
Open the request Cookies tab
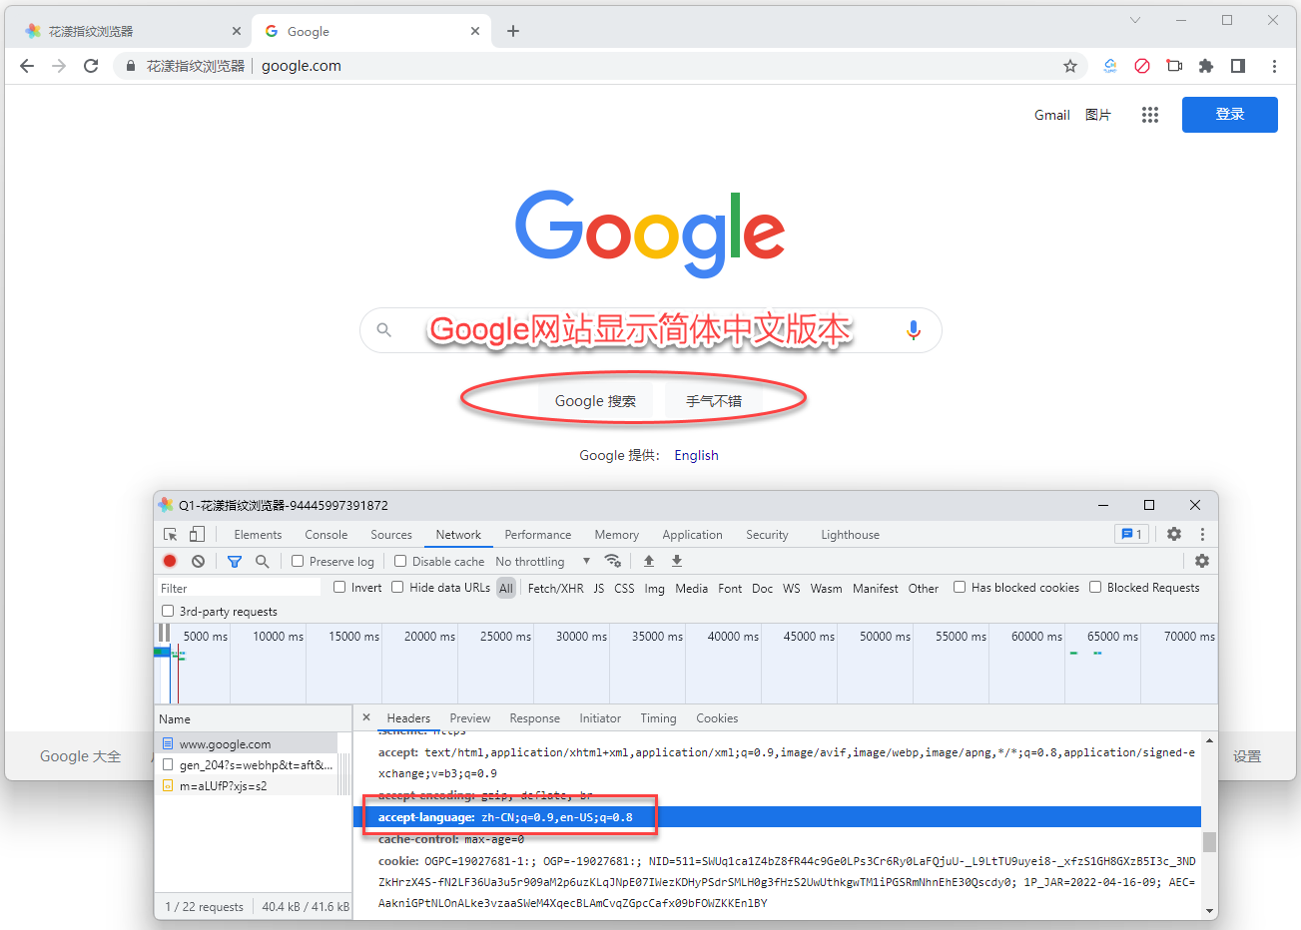[717, 718]
